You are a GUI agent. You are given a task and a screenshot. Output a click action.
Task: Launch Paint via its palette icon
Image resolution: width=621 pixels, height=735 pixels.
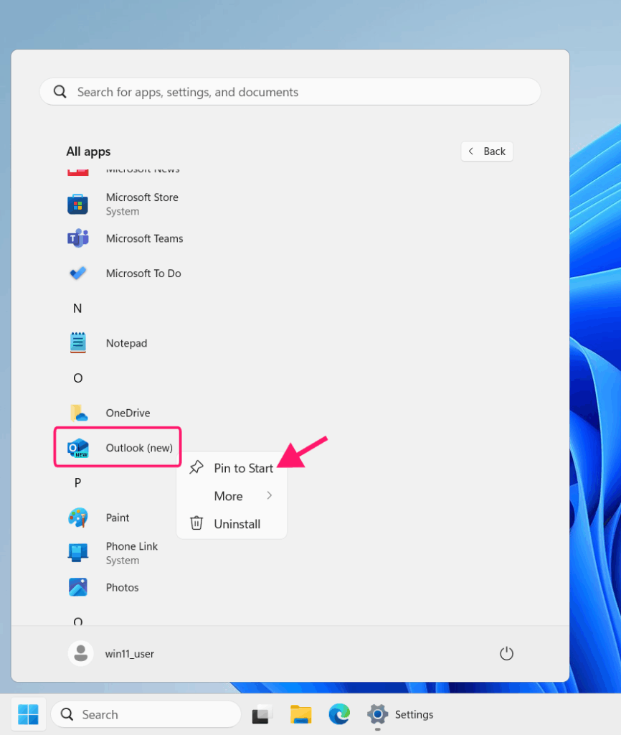(x=77, y=518)
